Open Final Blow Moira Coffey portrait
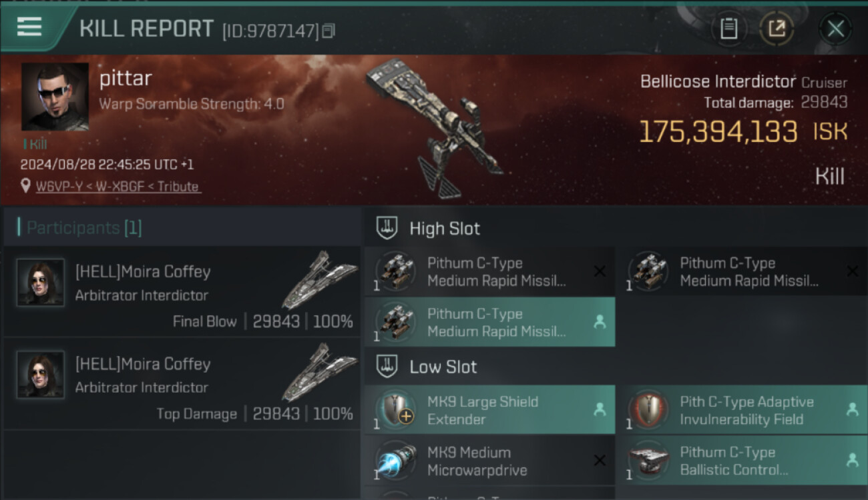The image size is (868, 500). 41,283
